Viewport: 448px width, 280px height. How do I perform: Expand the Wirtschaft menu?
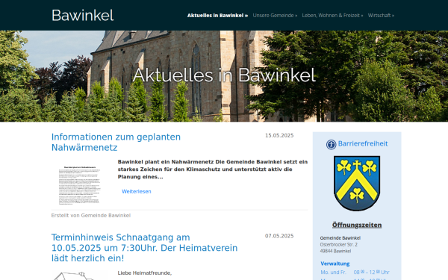point(381,16)
